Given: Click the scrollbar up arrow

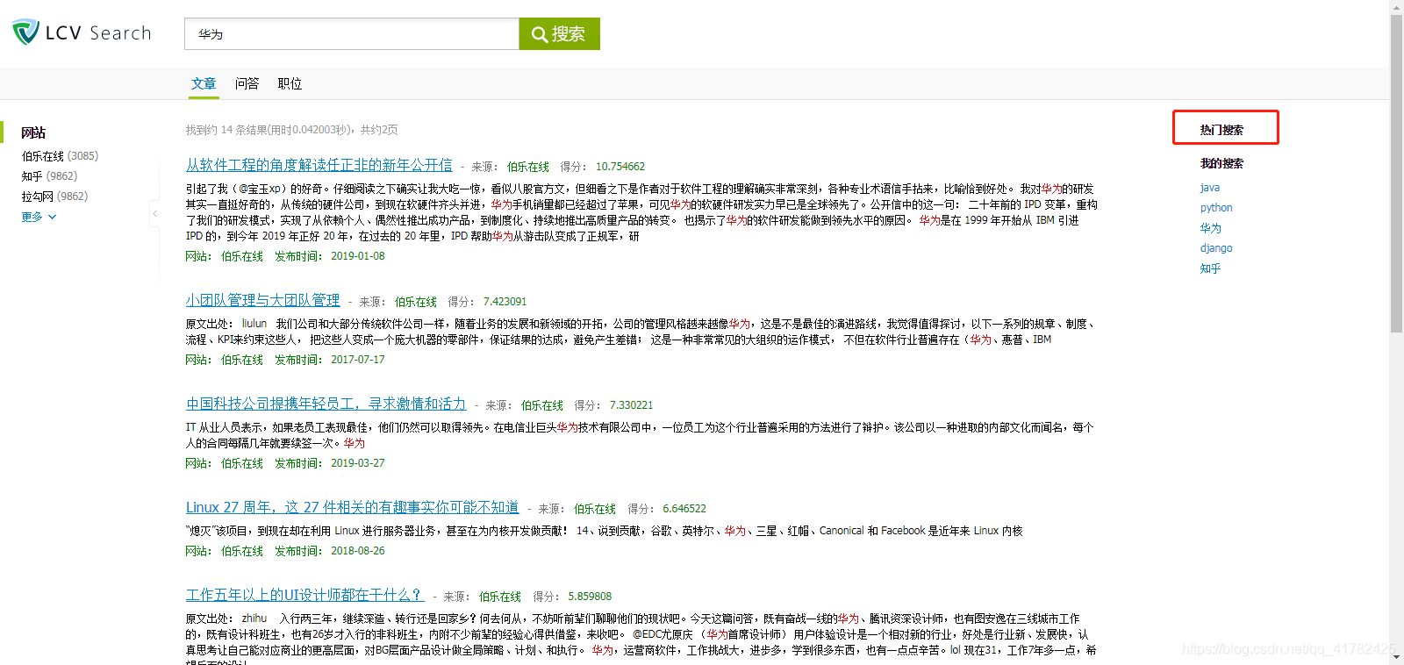Looking at the screenshot, I should (x=1396, y=7).
